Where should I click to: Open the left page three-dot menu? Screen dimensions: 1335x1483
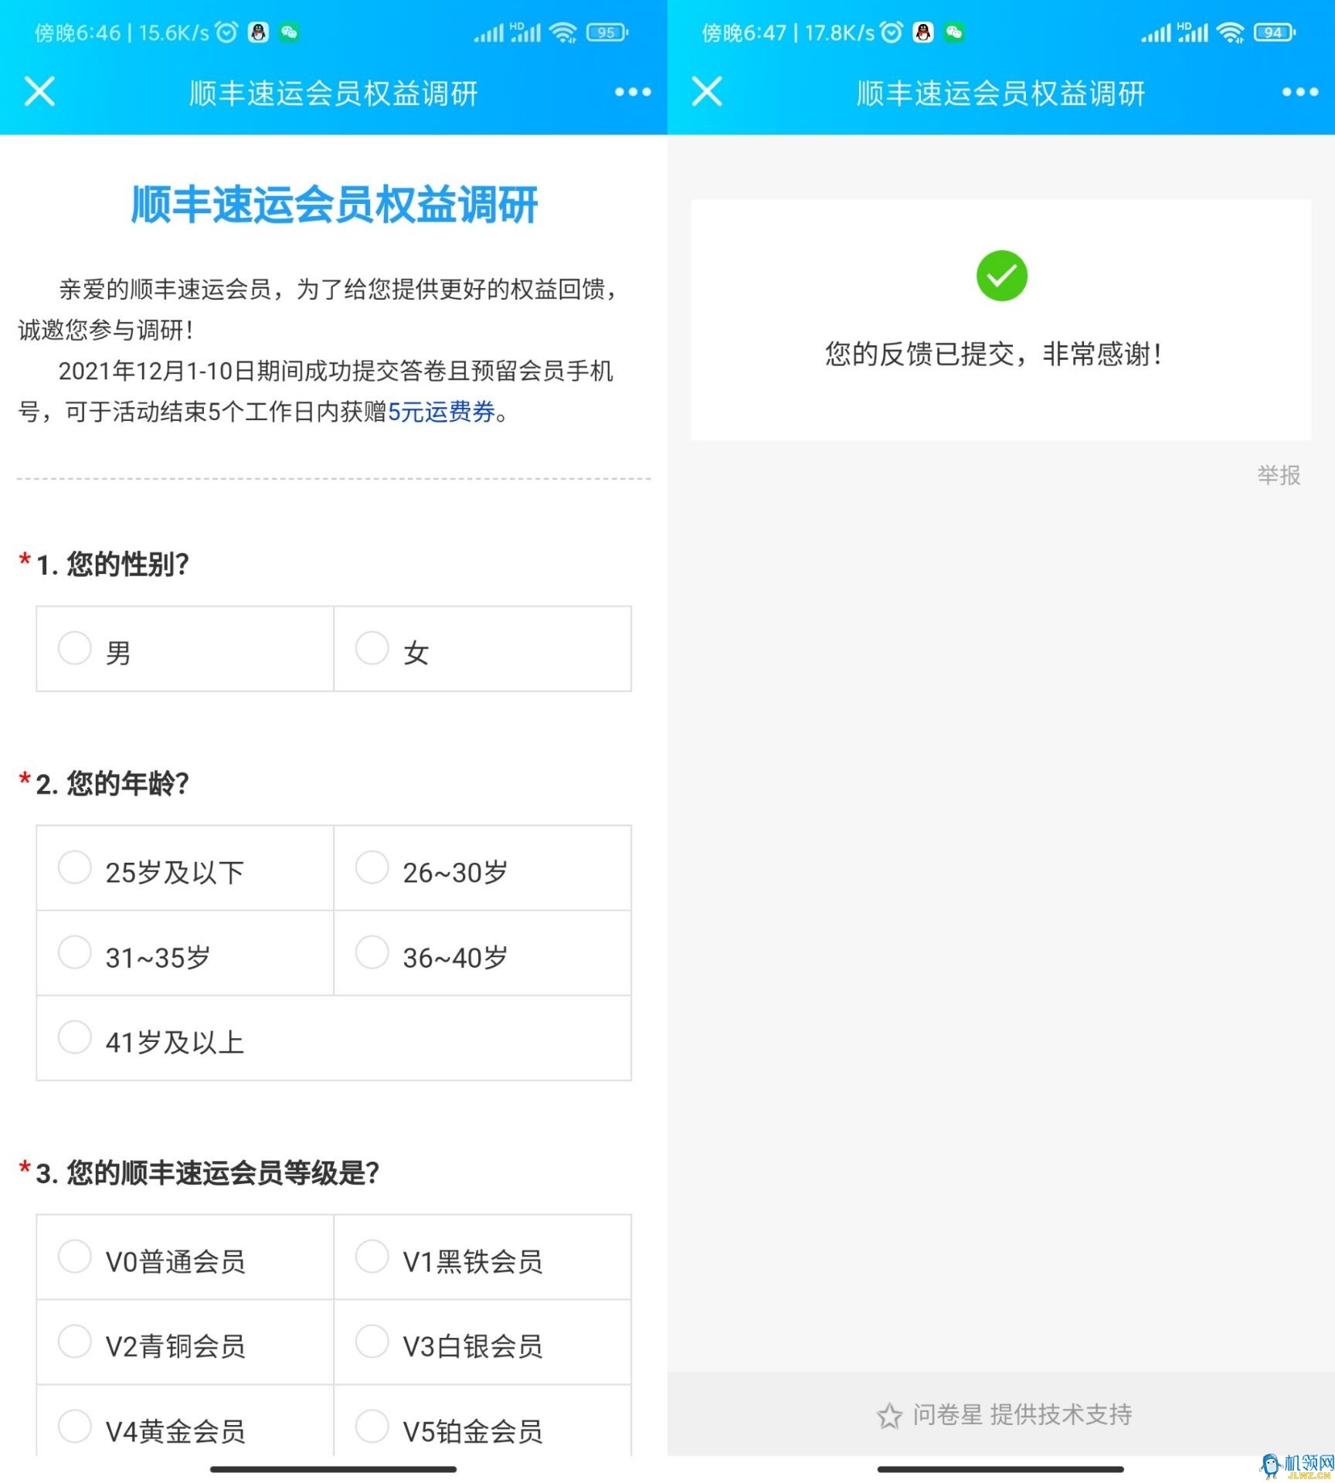633,92
